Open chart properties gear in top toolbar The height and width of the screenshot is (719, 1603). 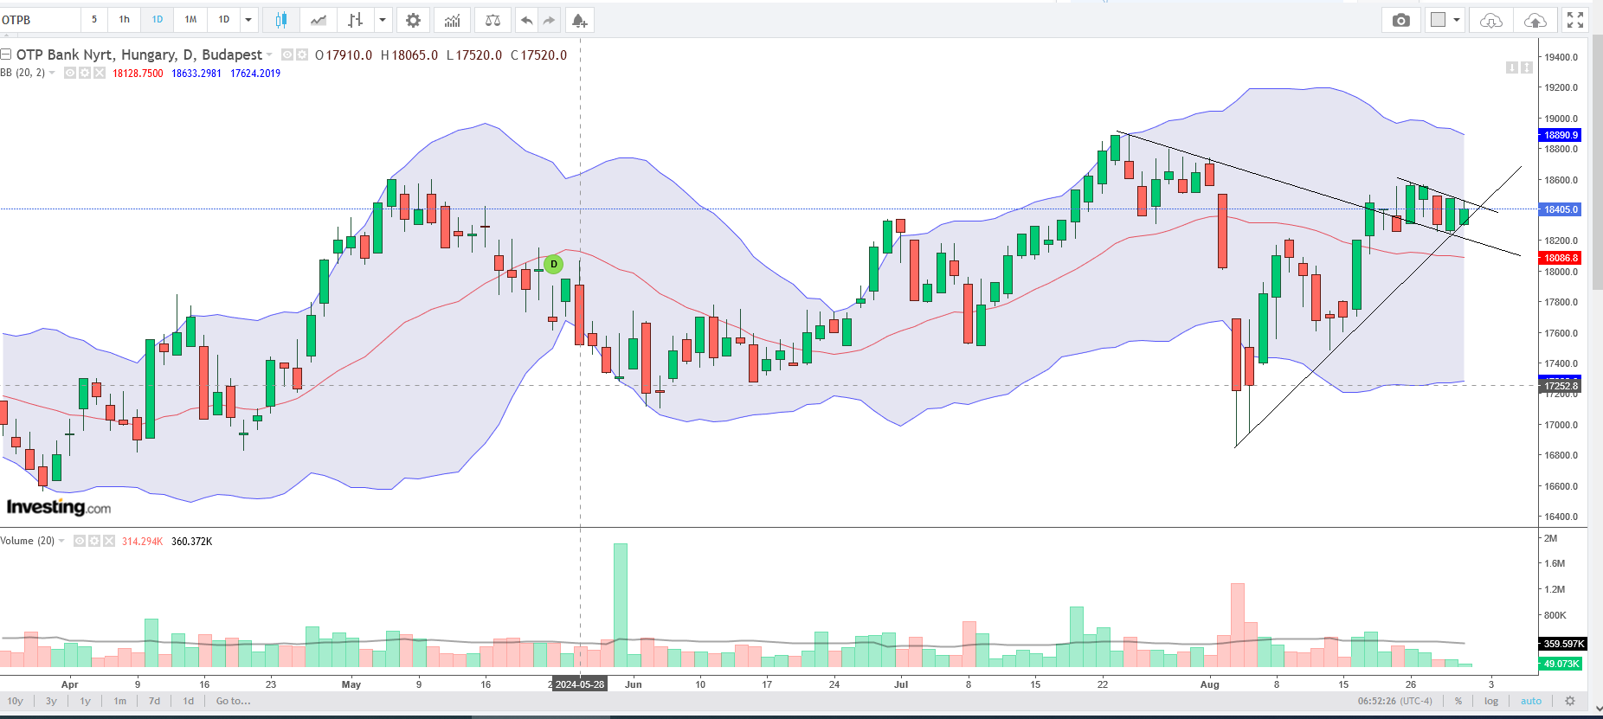[414, 20]
